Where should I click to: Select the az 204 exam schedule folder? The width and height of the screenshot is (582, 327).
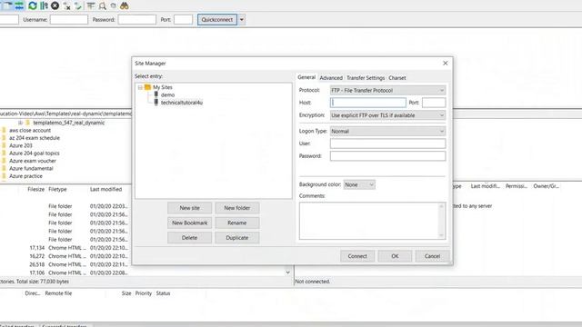(35, 138)
